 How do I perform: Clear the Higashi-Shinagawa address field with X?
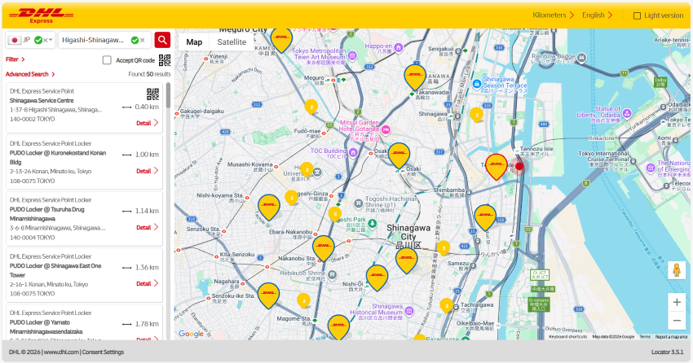143,40
